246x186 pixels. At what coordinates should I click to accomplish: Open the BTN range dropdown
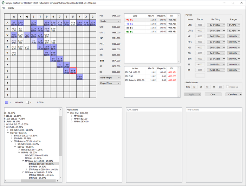tap(234, 59)
